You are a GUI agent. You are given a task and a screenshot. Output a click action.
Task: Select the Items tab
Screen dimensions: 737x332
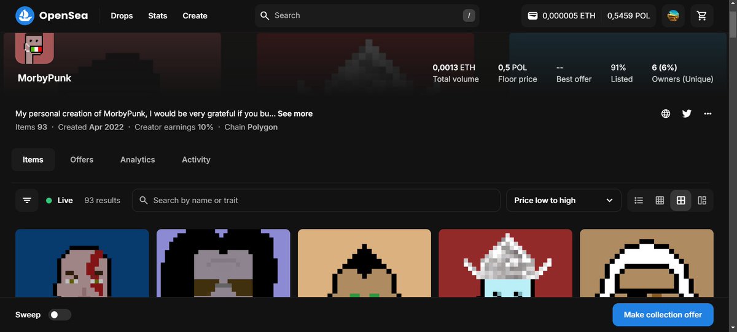tap(33, 160)
